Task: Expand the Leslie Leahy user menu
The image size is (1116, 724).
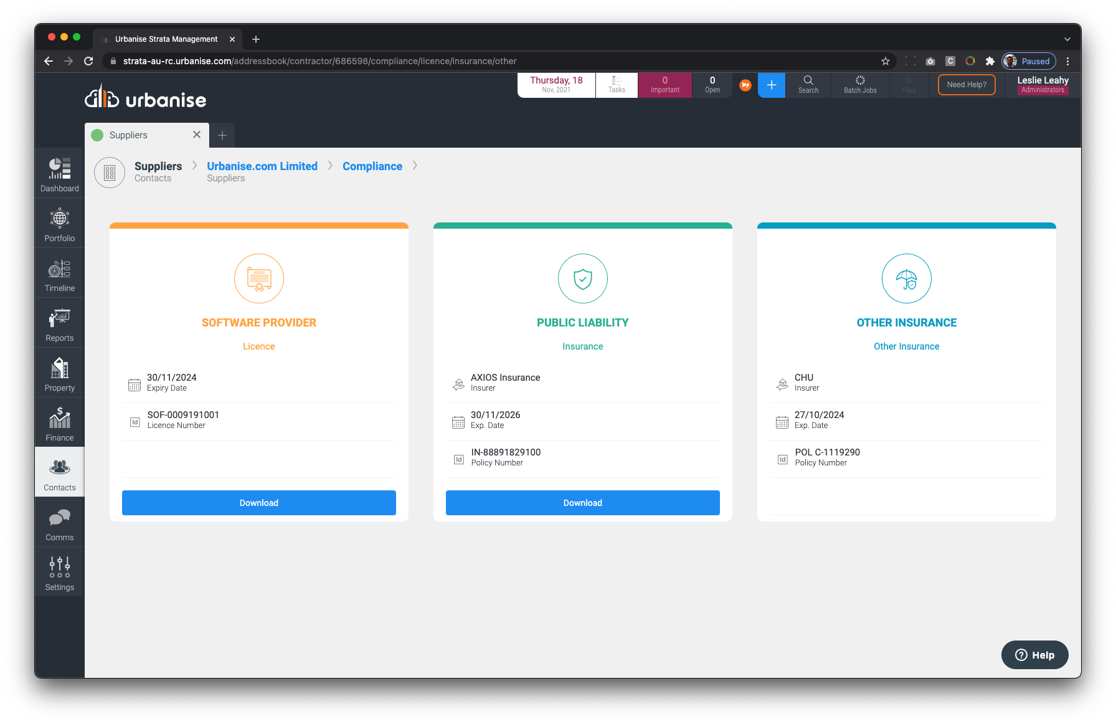Action: (1042, 85)
